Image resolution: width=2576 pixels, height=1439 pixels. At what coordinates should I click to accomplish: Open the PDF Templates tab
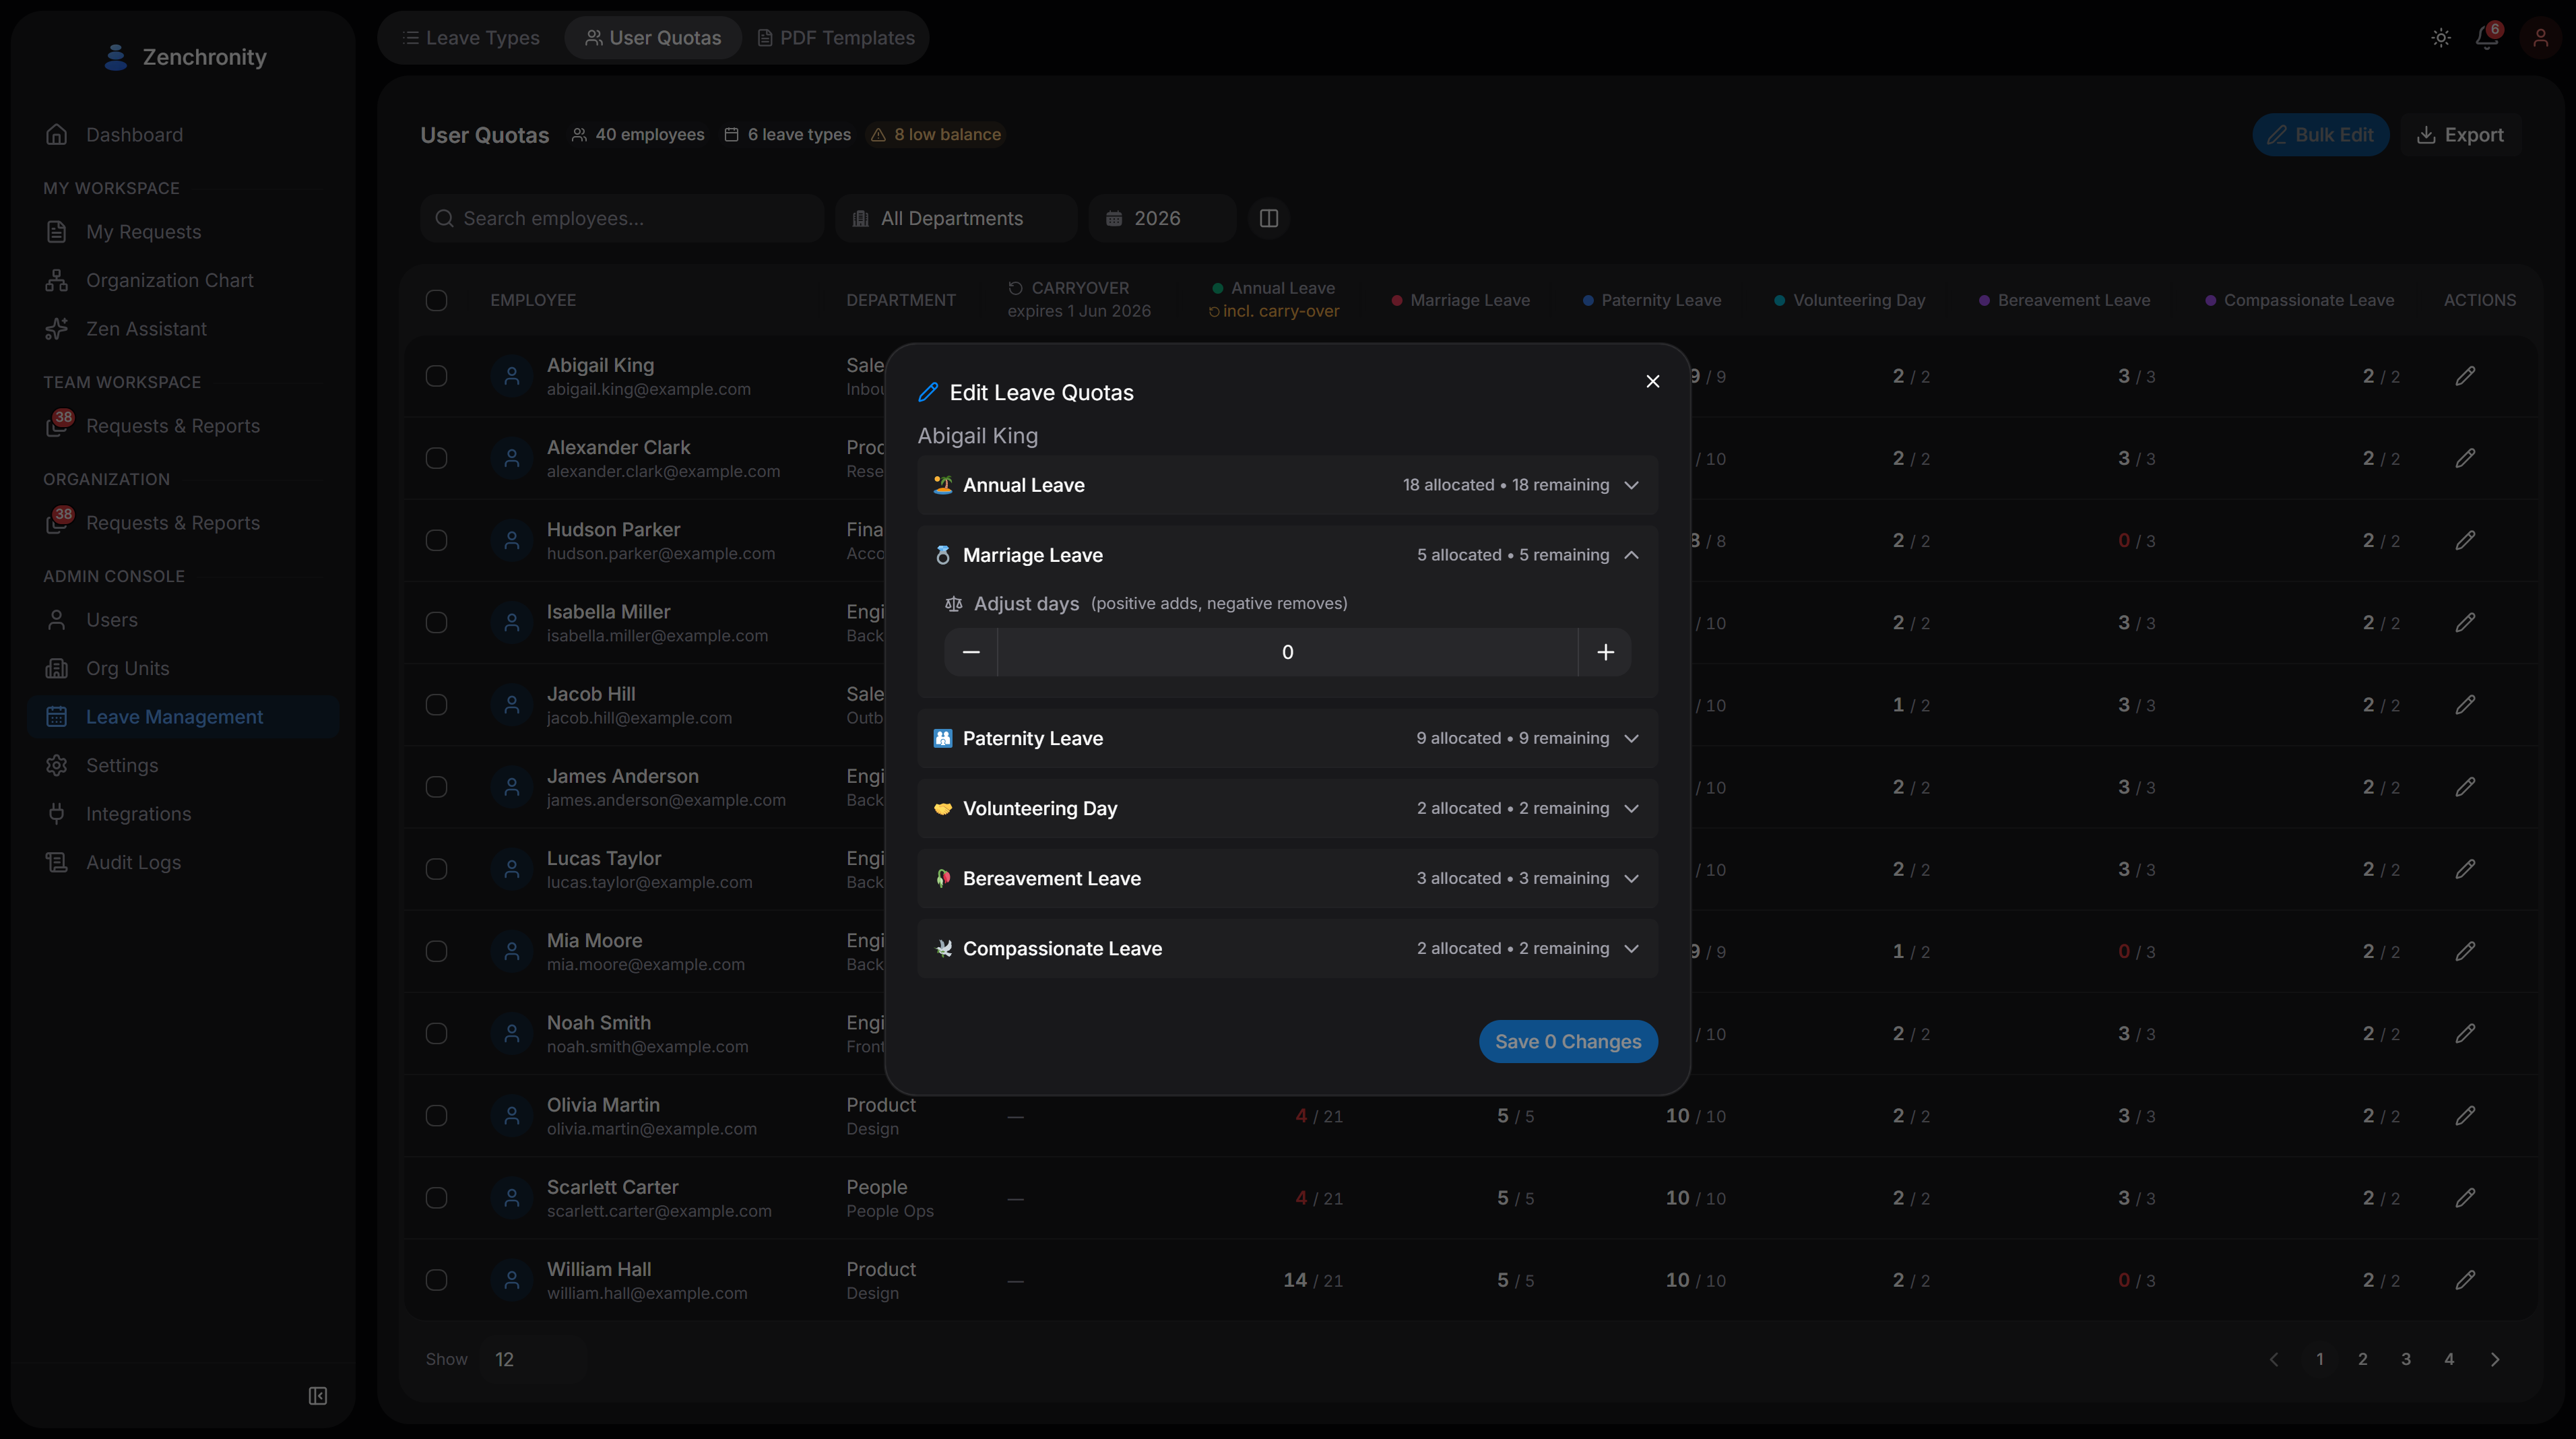pos(836,38)
